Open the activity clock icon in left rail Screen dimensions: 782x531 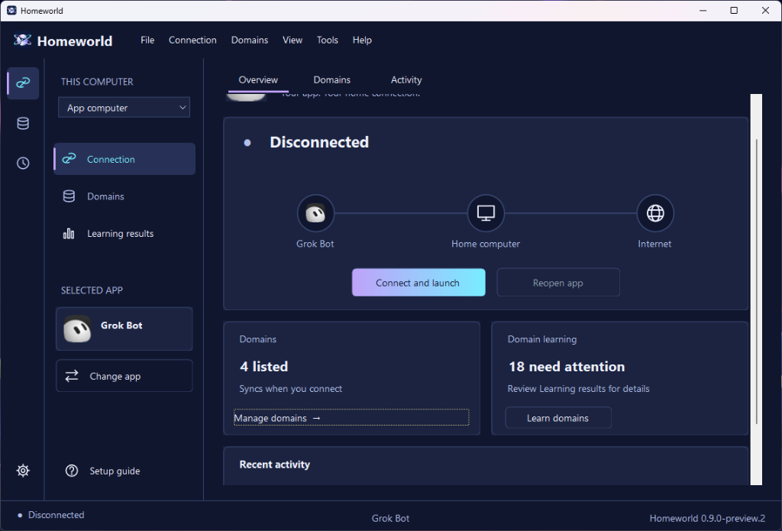point(23,164)
